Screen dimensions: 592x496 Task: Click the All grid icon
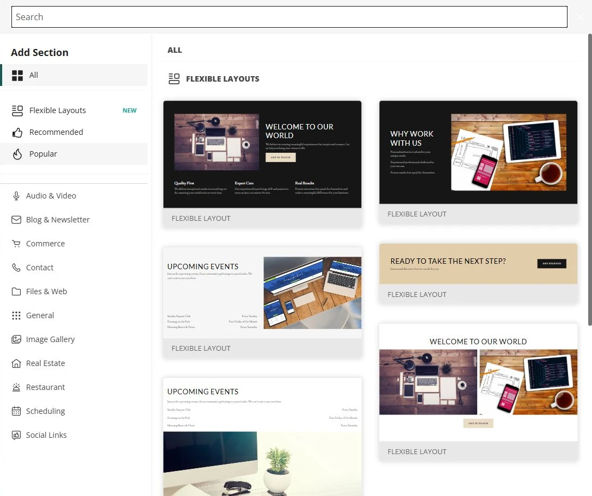[x=17, y=76]
